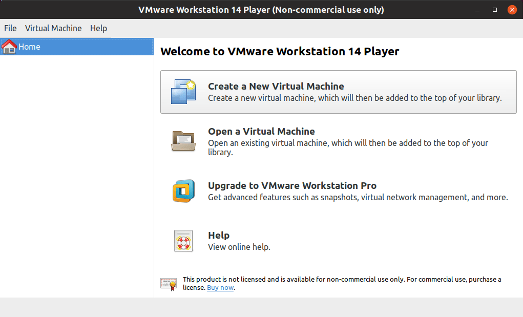Image resolution: width=523 pixels, height=317 pixels.
Task: Click the Help lifebuoy icon
Action: (x=183, y=241)
